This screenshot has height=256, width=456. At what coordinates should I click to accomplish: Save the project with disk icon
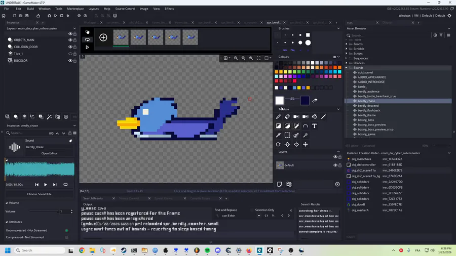pyautogui.click(x=27, y=16)
